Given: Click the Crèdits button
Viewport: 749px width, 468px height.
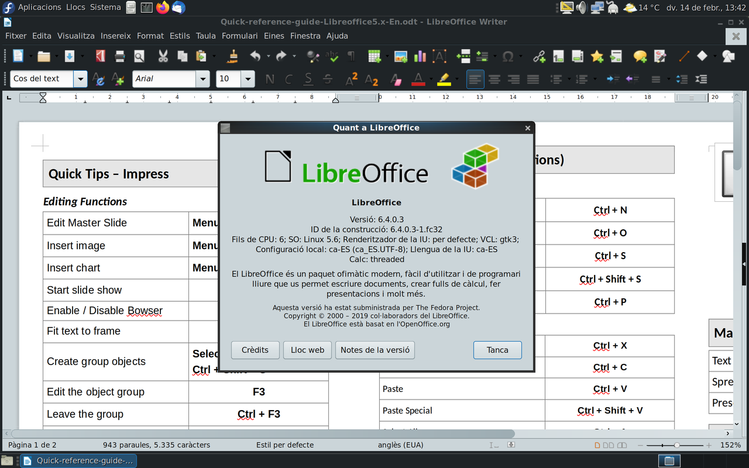Looking at the screenshot, I should click(255, 350).
